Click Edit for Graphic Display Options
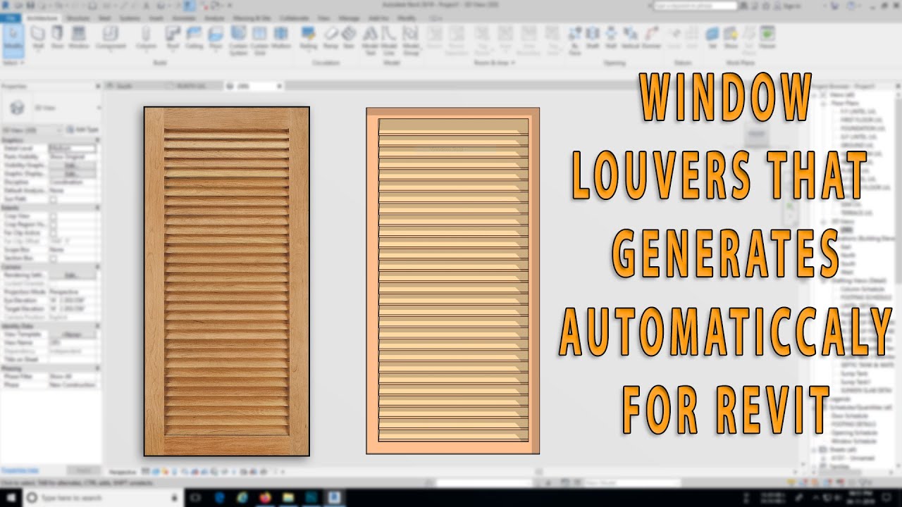 pos(71,174)
